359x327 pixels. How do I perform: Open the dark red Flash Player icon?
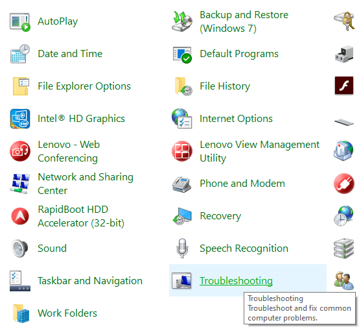pos(344,86)
